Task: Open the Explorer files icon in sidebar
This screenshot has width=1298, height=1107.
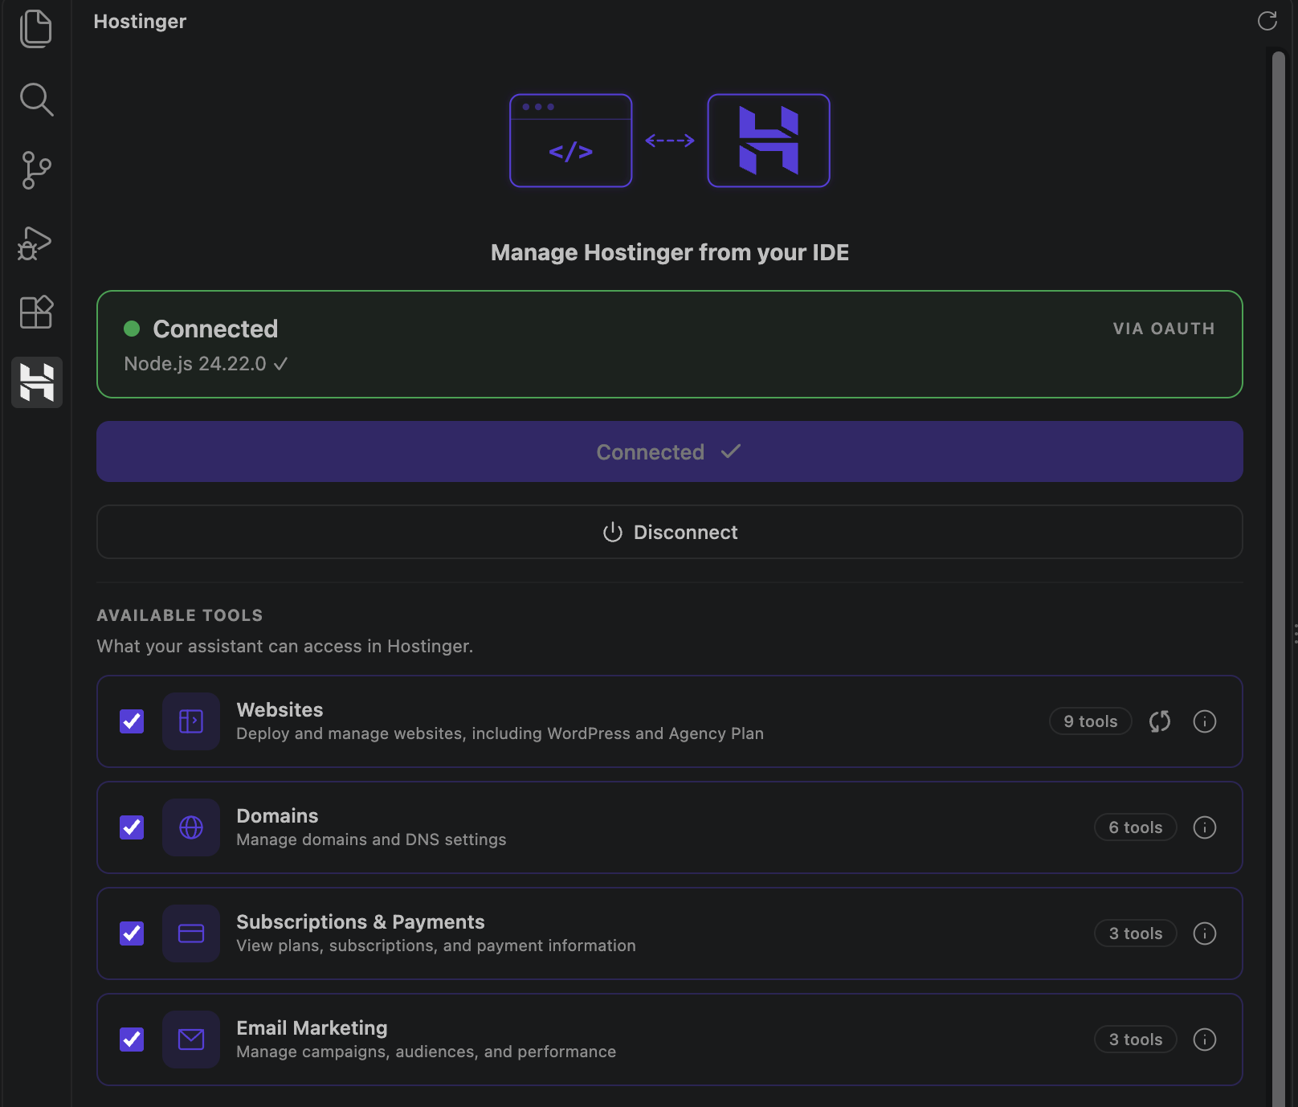Action: point(36,29)
